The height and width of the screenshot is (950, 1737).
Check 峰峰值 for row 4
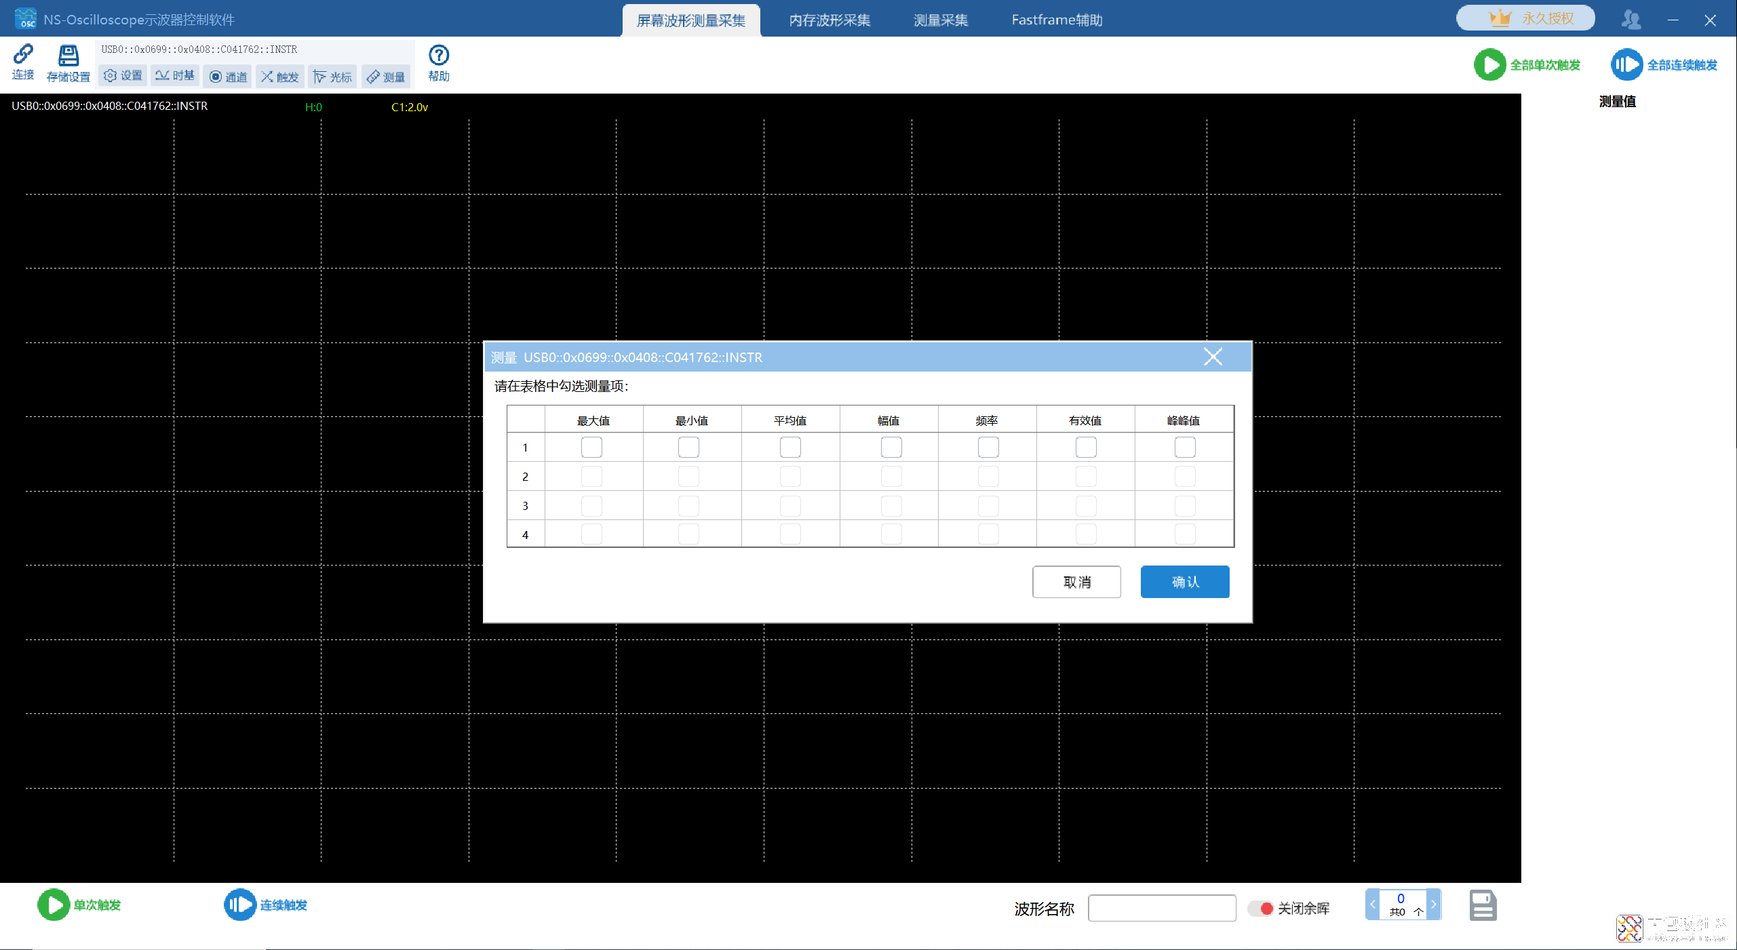1185,534
